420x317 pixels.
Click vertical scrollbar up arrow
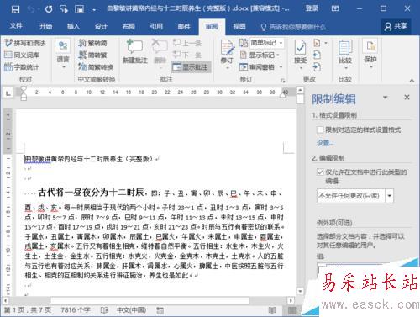pos(300,90)
